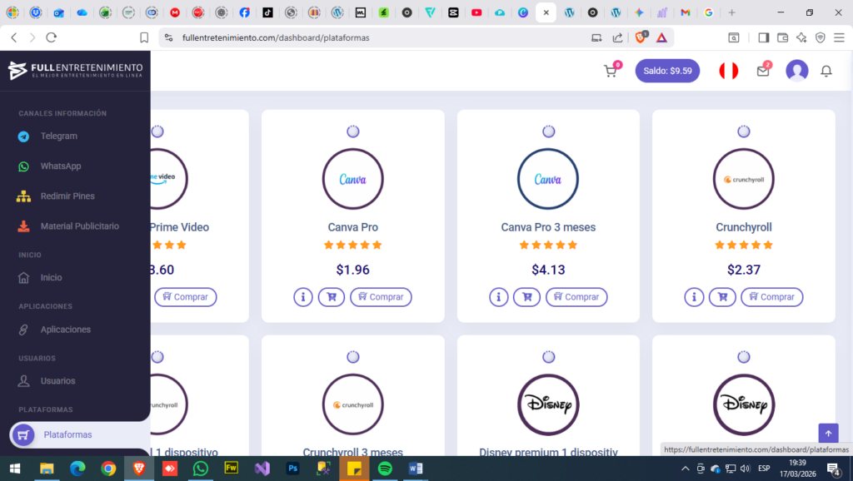
Task: Open the shopping cart icon in header
Action: (x=611, y=72)
